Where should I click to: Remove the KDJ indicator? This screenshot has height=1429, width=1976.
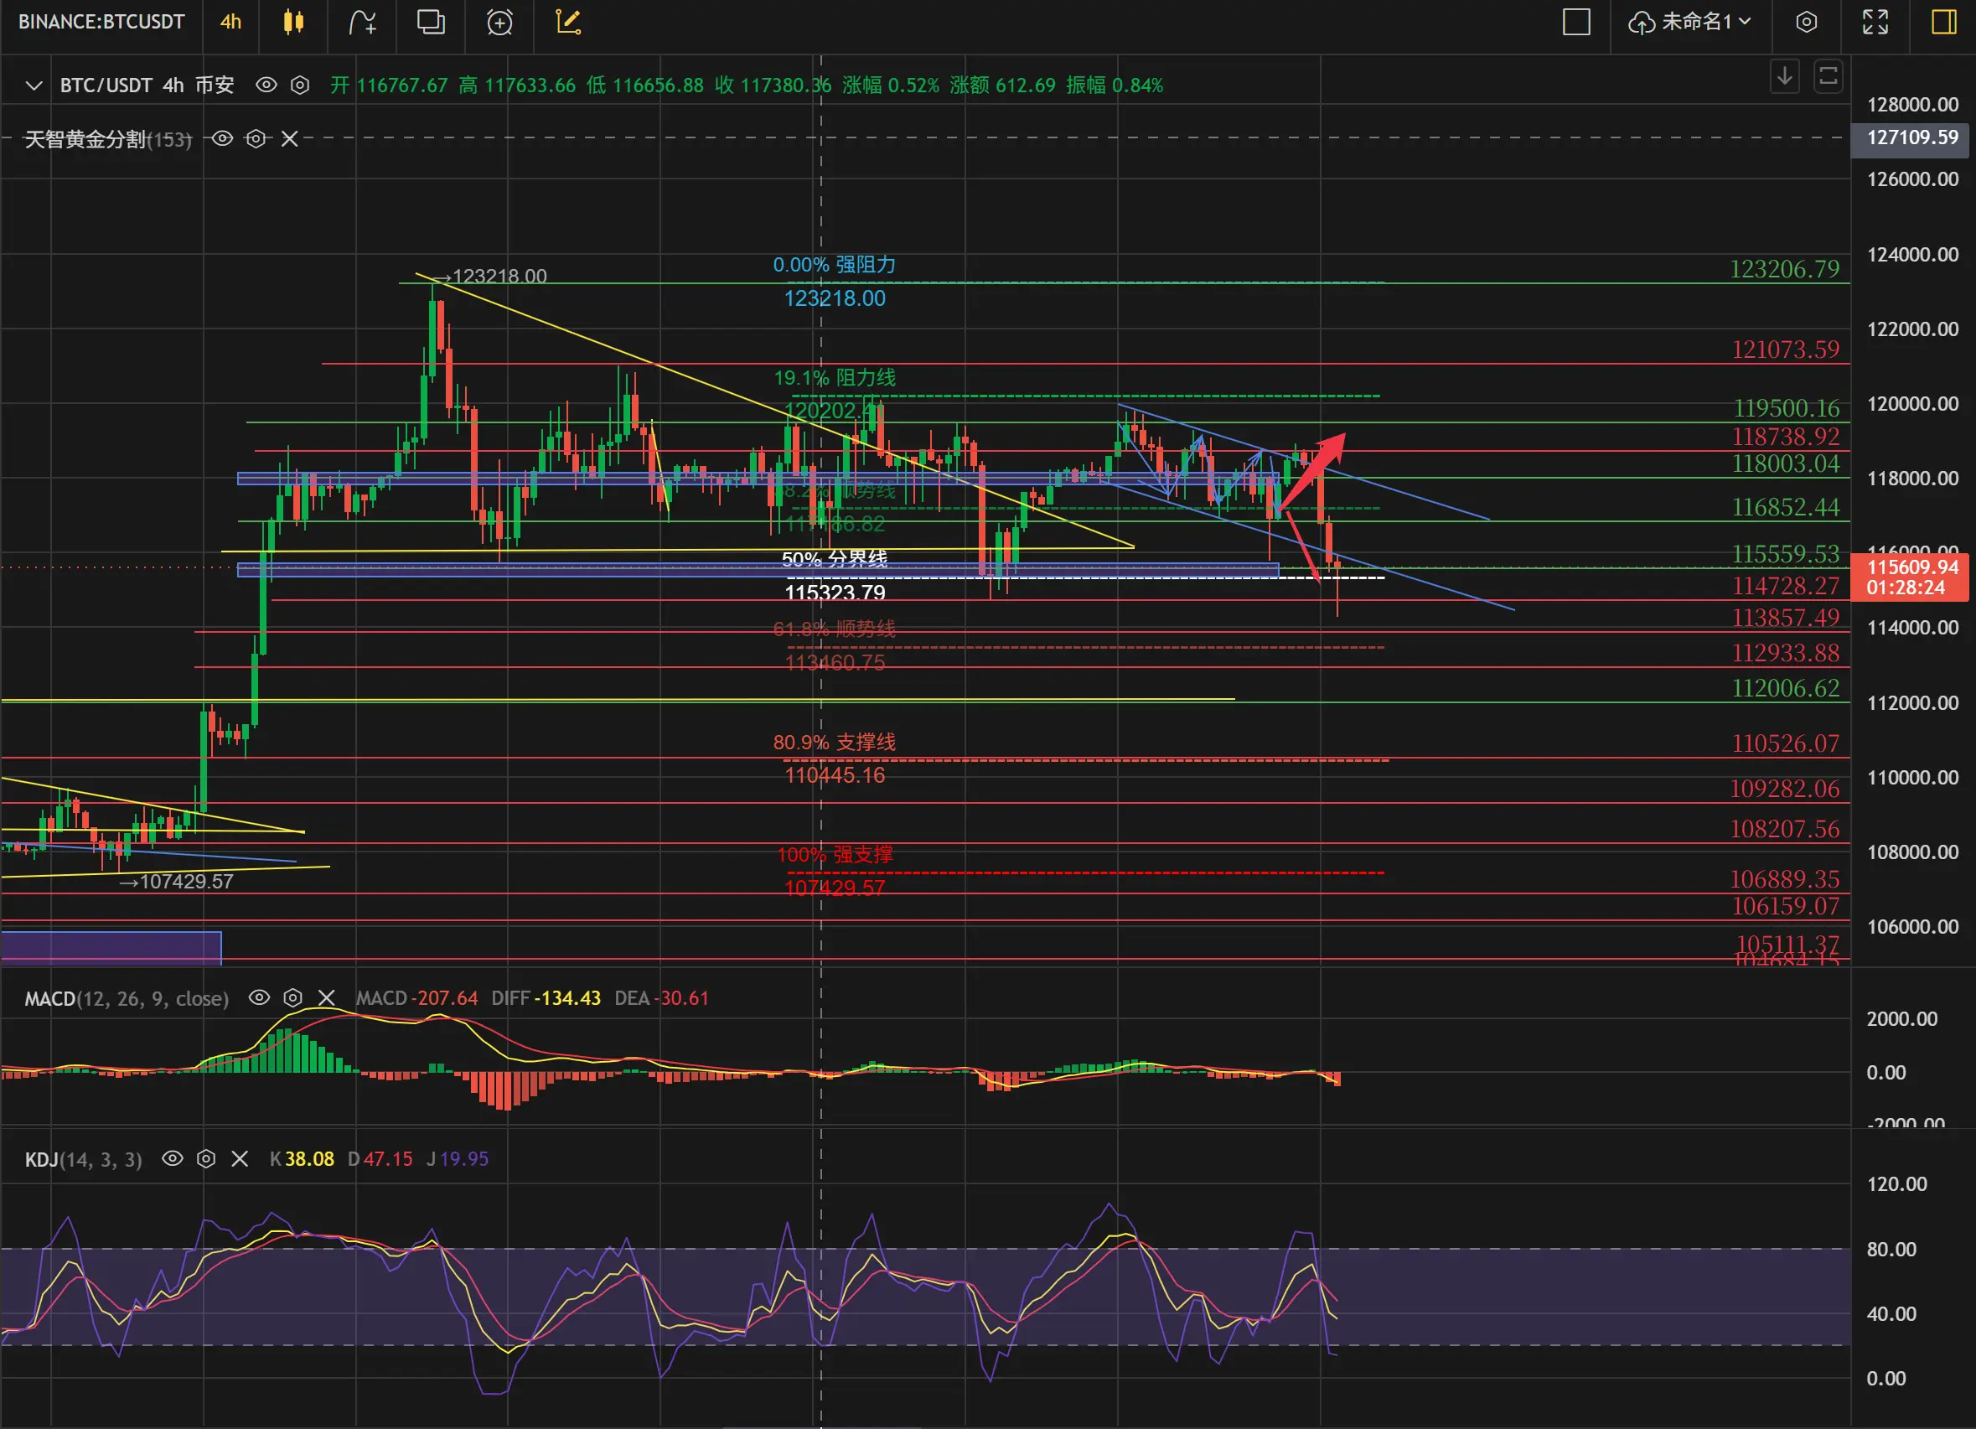(240, 1159)
